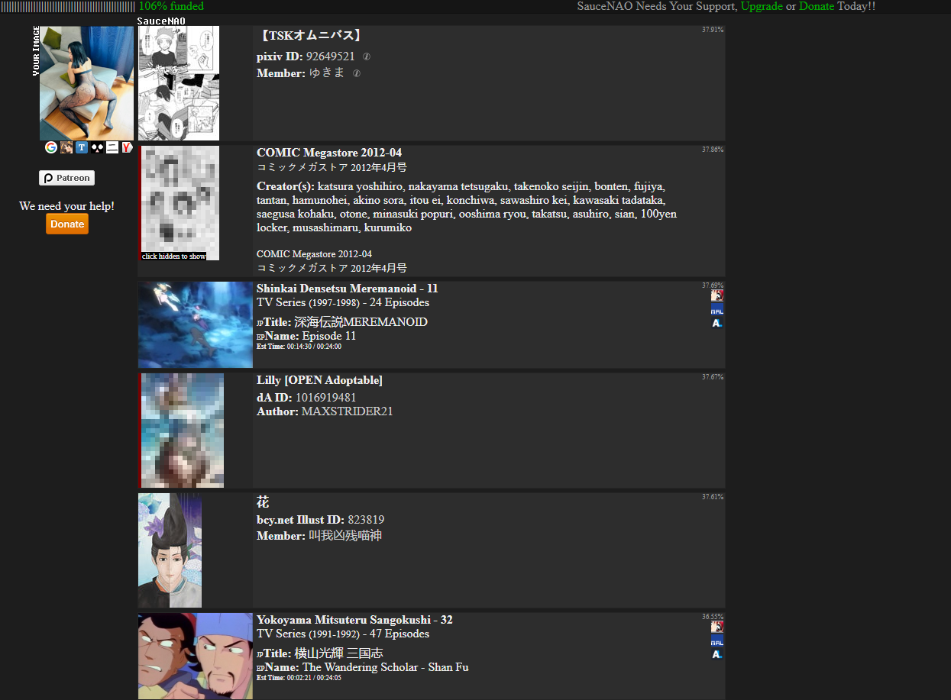
Task: Click the 37.86% similarity score
Action: 713,150
